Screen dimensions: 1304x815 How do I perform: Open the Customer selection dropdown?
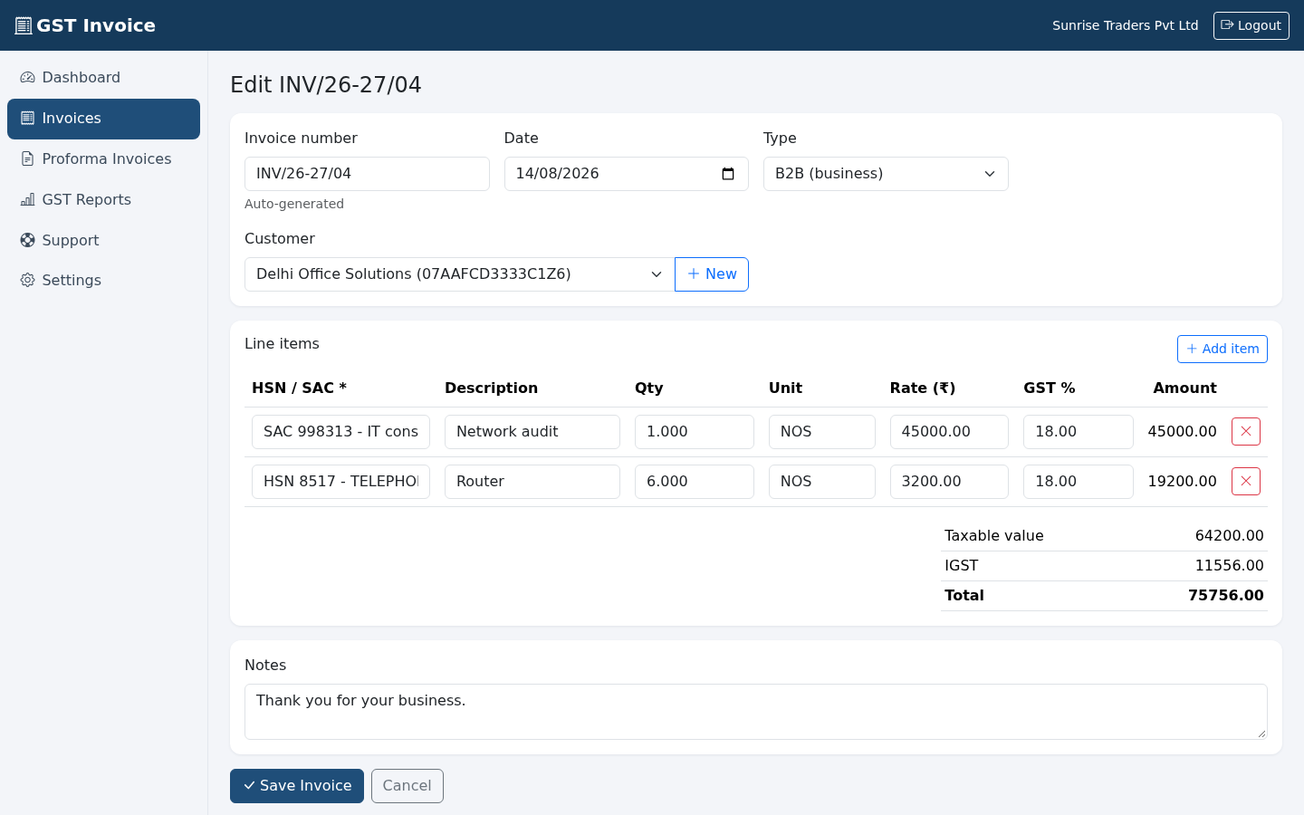pyautogui.click(x=460, y=274)
